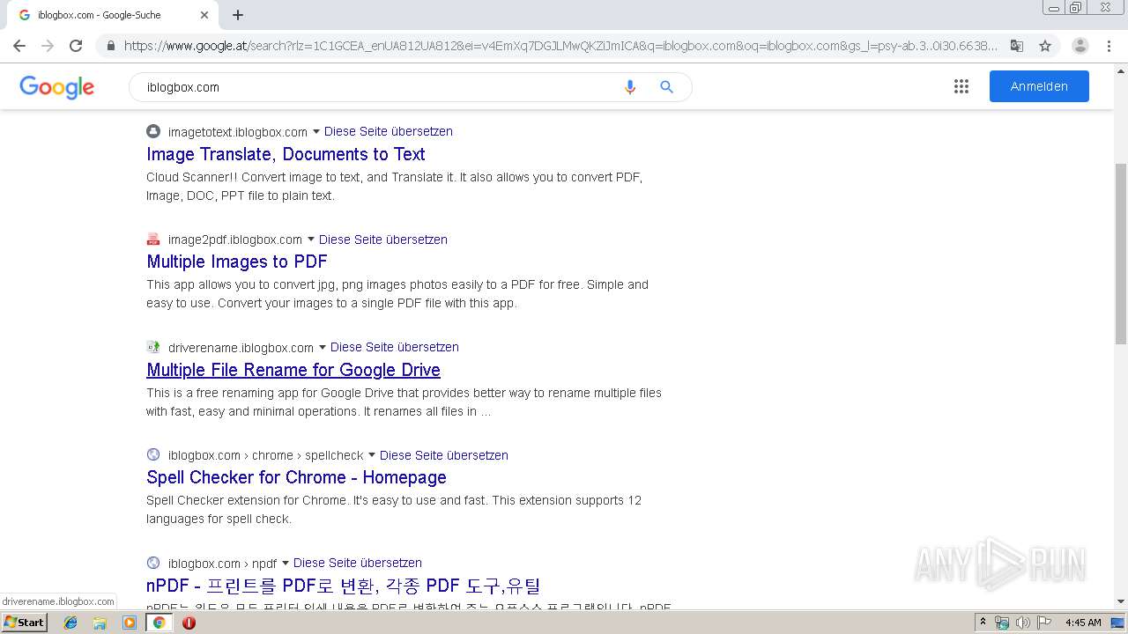Open a new browser tab

[x=238, y=15]
